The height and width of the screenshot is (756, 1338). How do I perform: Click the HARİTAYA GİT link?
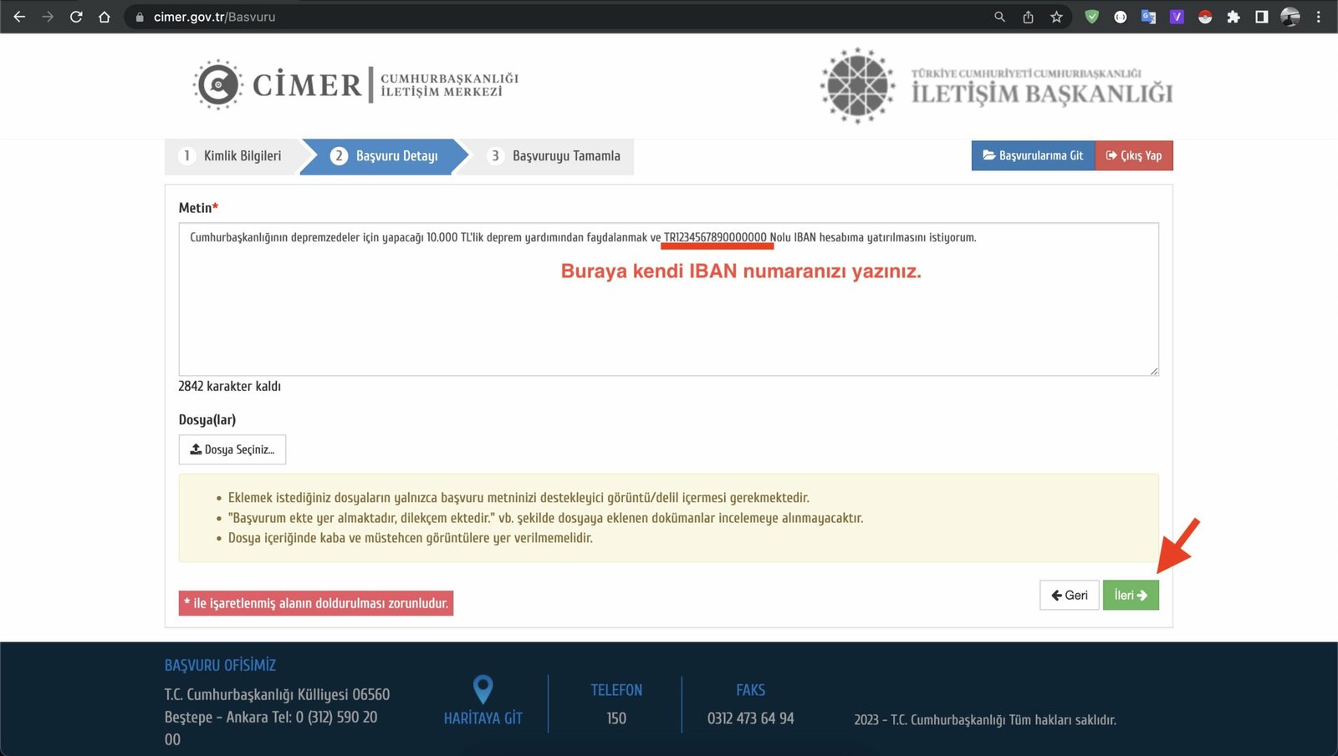483,718
